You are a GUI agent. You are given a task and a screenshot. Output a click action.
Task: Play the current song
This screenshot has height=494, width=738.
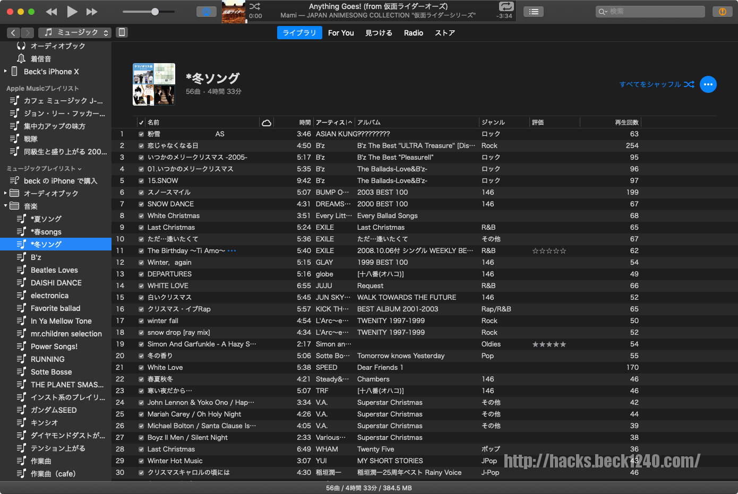tap(72, 11)
